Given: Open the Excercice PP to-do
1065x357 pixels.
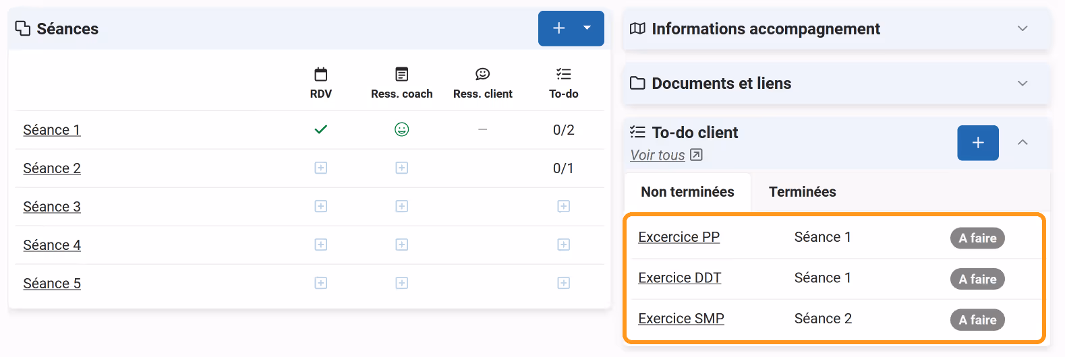Looking at the screenshot, I should pyautogui.click(x=679, y=237).
